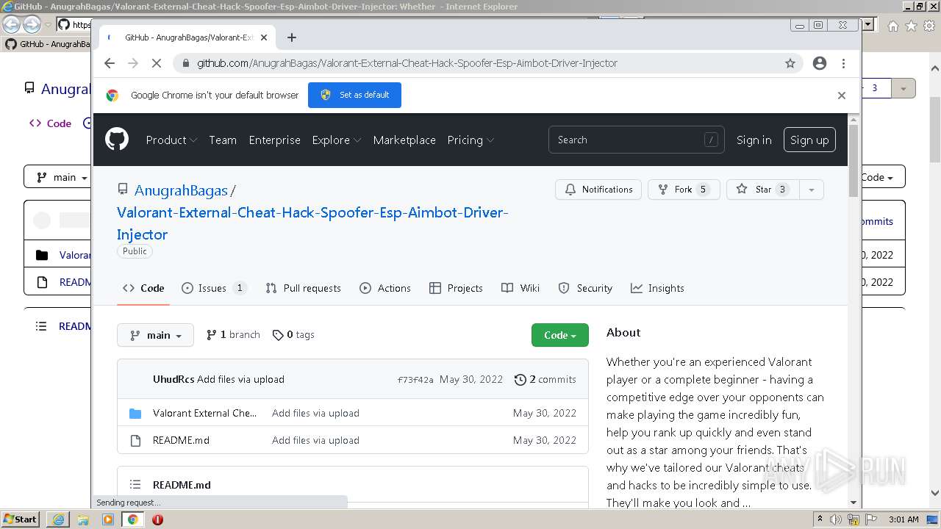
Task: Star the repository
Action: click(x=763, y=190)
